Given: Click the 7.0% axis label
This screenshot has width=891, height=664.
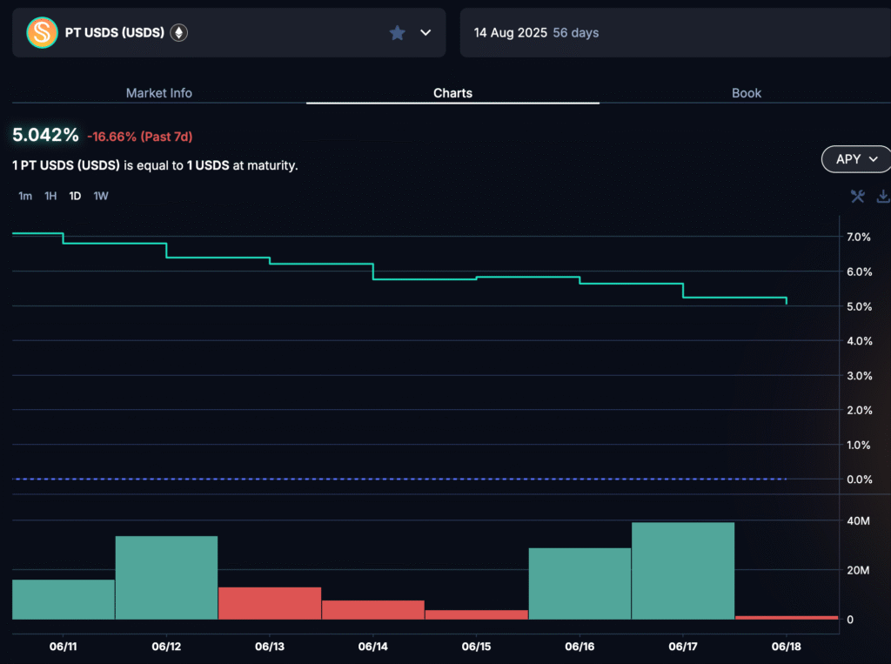Looking at the screenshot, I should pyautogui.click(x=859, y=237).
